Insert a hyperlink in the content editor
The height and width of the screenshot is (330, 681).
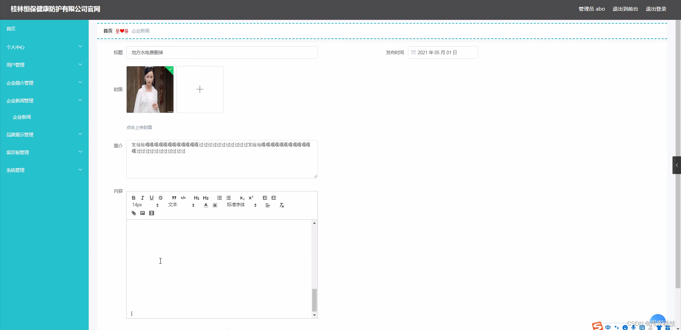(x=134, y=213)
